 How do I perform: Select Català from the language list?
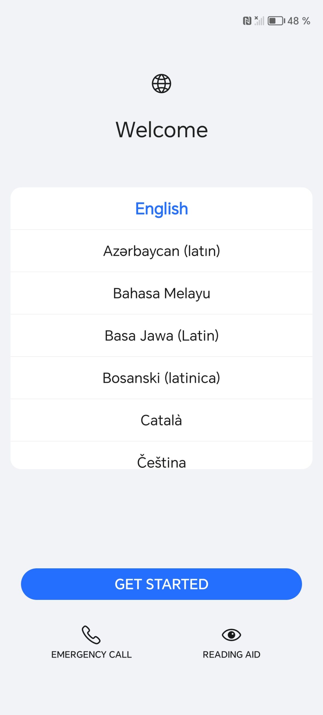[x=161, y=420]
